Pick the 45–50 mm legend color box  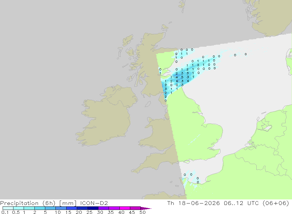pos(135,208)
